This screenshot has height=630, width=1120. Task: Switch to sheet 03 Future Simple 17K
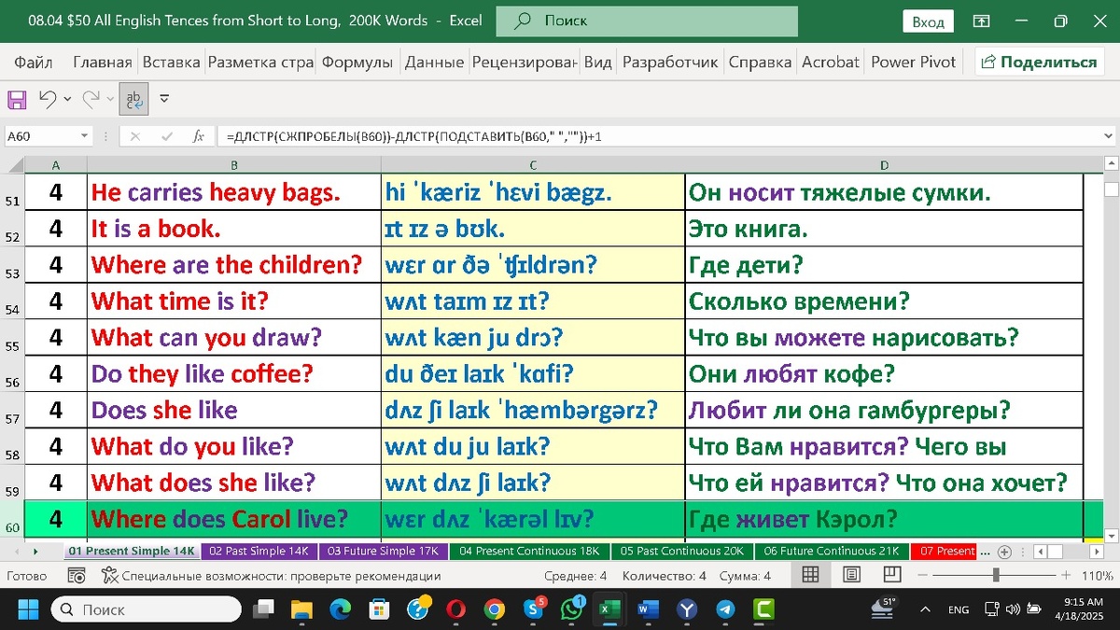click(x=383, y=552)
